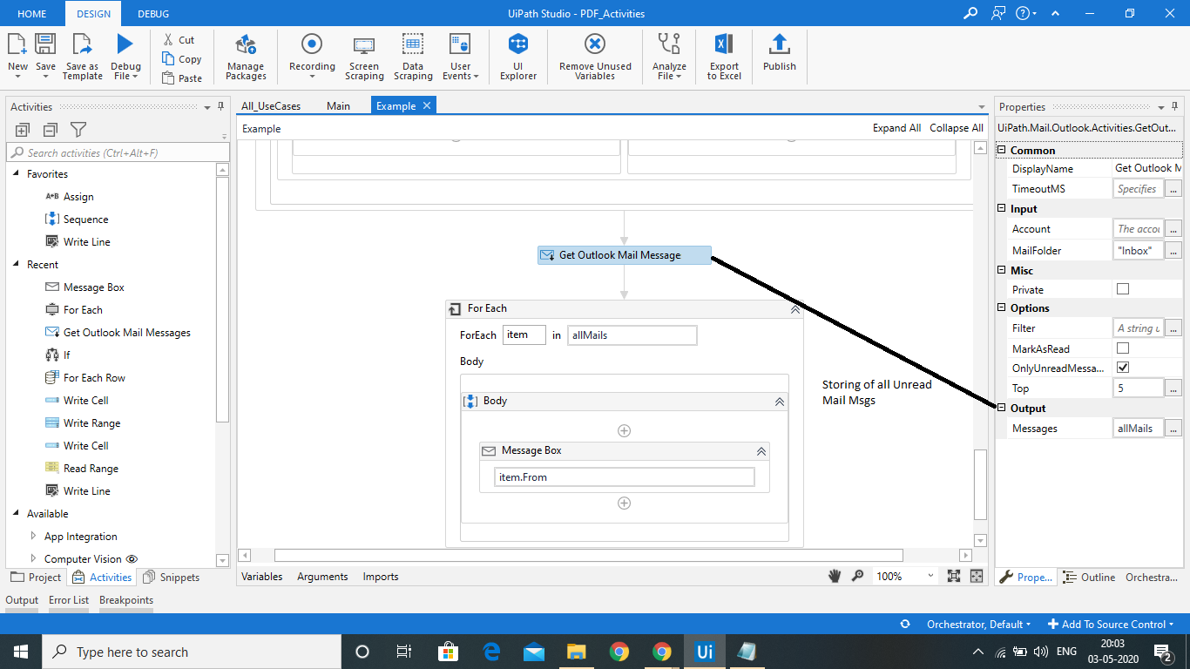This screenshot has height=669, width=1190.
Task: Click the search icon in title bar
Action: (970, 13)
